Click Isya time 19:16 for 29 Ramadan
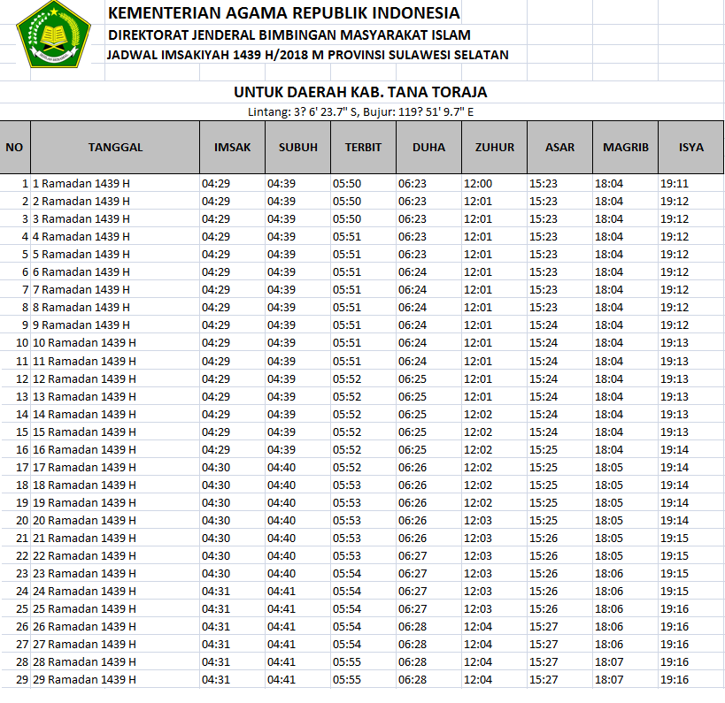725x703 pixels. click(690, 680)
